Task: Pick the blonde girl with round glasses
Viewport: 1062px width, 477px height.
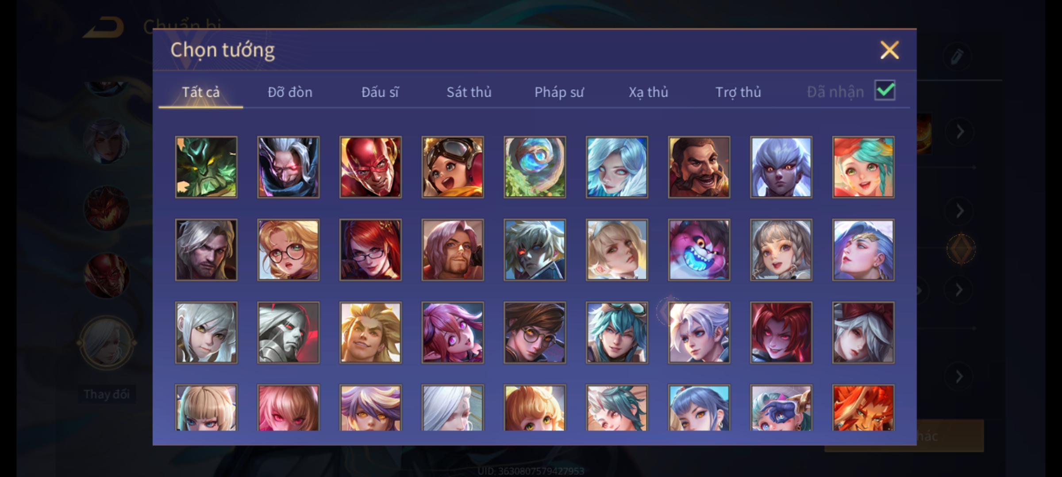Action: coord(289,250)
